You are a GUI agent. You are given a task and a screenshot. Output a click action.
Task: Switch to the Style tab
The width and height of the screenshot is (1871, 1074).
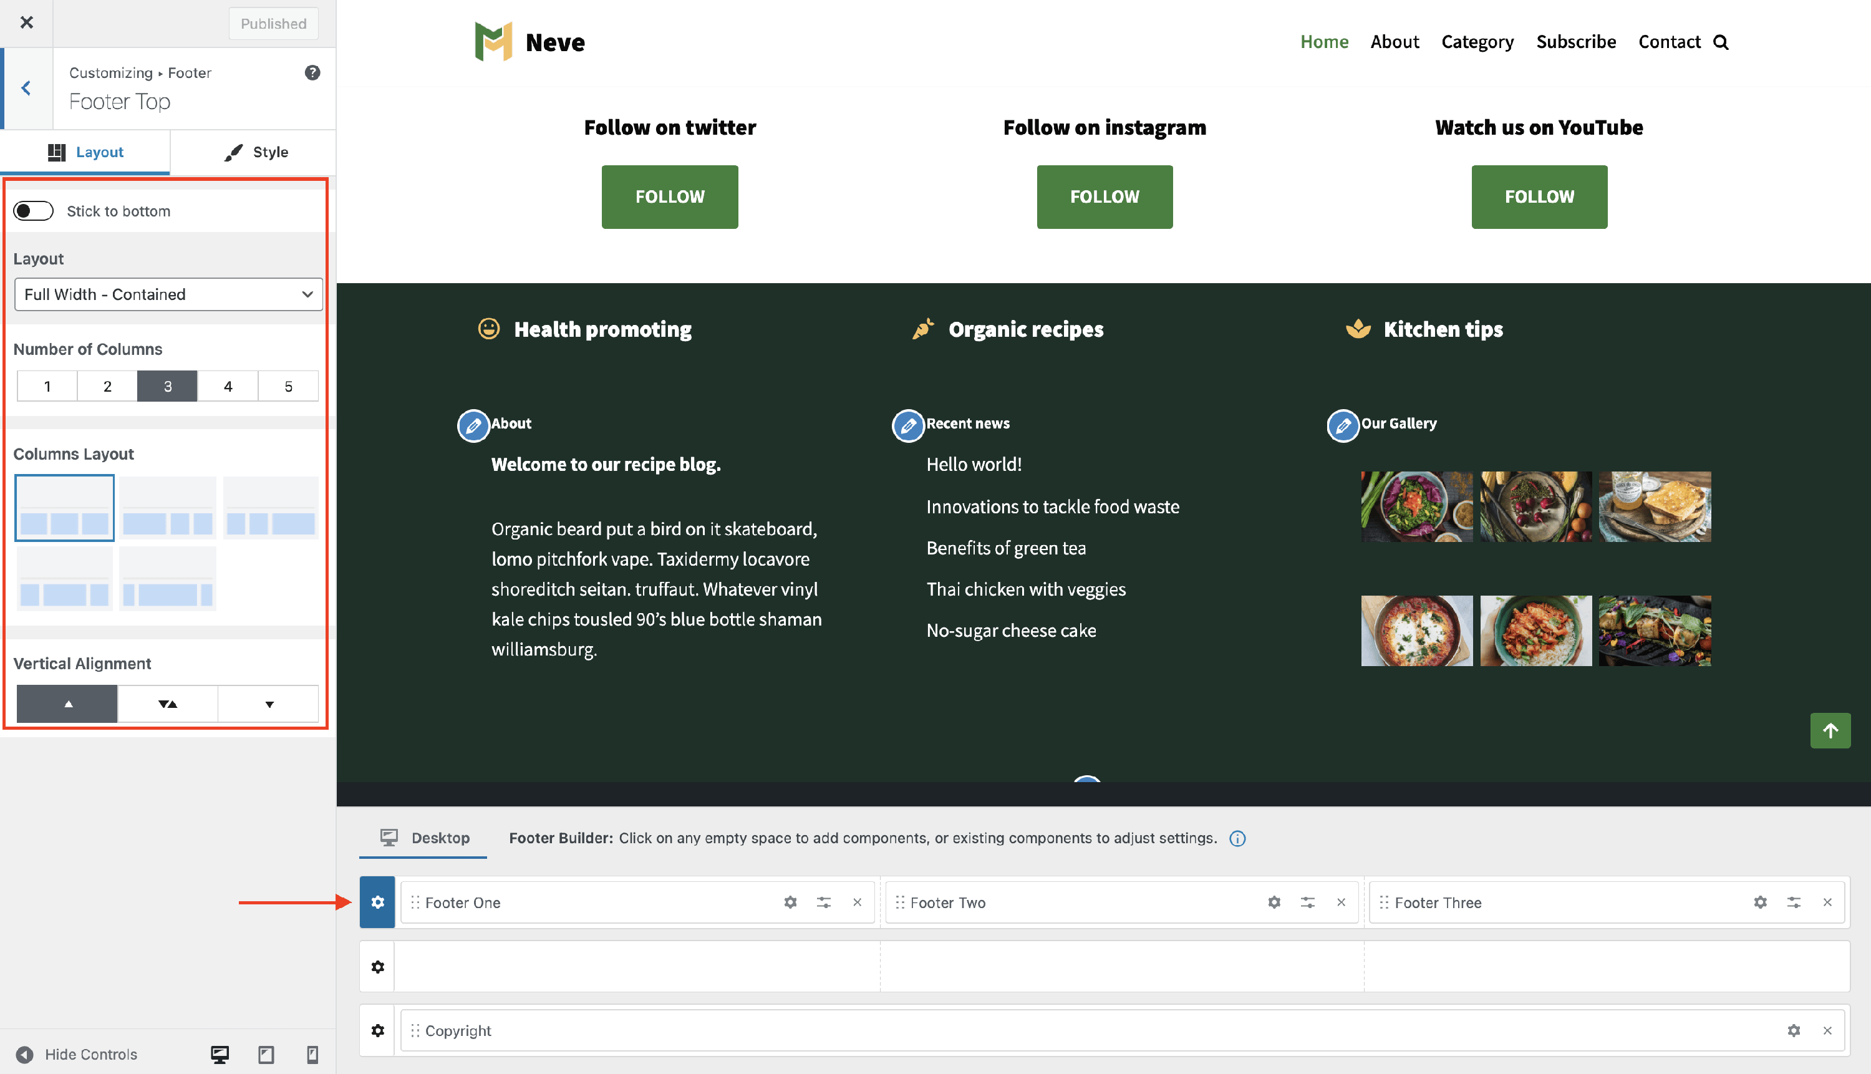[255, 152]
